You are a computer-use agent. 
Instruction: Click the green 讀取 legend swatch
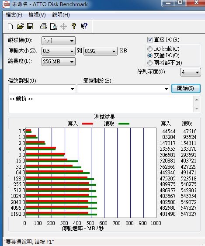pos(124,124)
